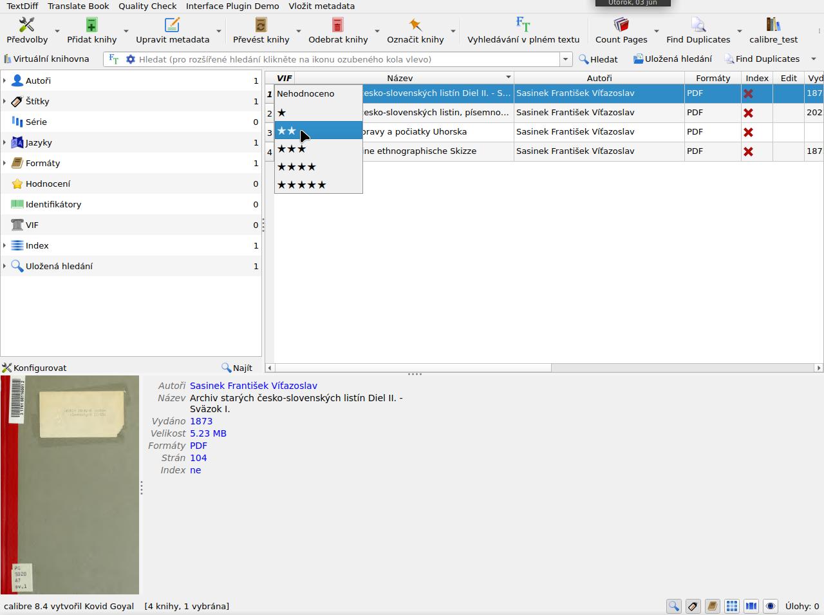Open the Quality Check menu
Screen dimensions: 824x615
pyautogui.click(x=147, y=6)
